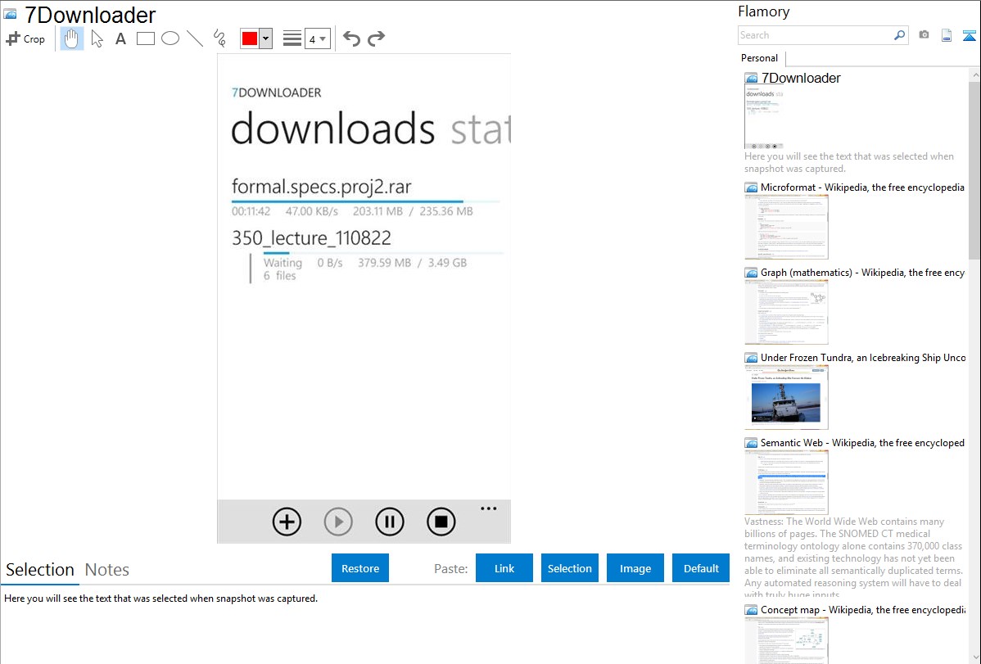Paste as Selection
Image resolution: width=981 pixels, height=664 pixels.
pos(569,567)
